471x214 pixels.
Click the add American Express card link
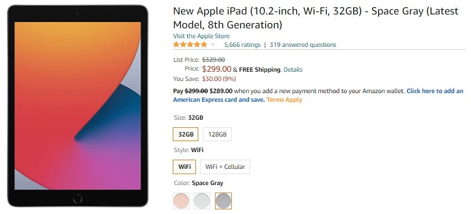point(318,95)
